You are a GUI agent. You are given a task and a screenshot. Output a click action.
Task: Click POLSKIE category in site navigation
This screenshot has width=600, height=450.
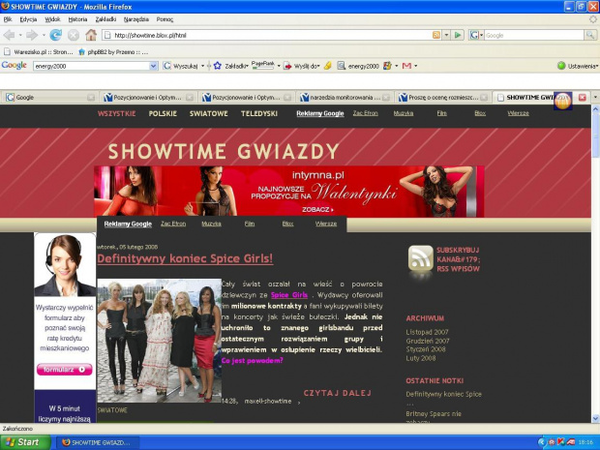(x=163, y=113)
